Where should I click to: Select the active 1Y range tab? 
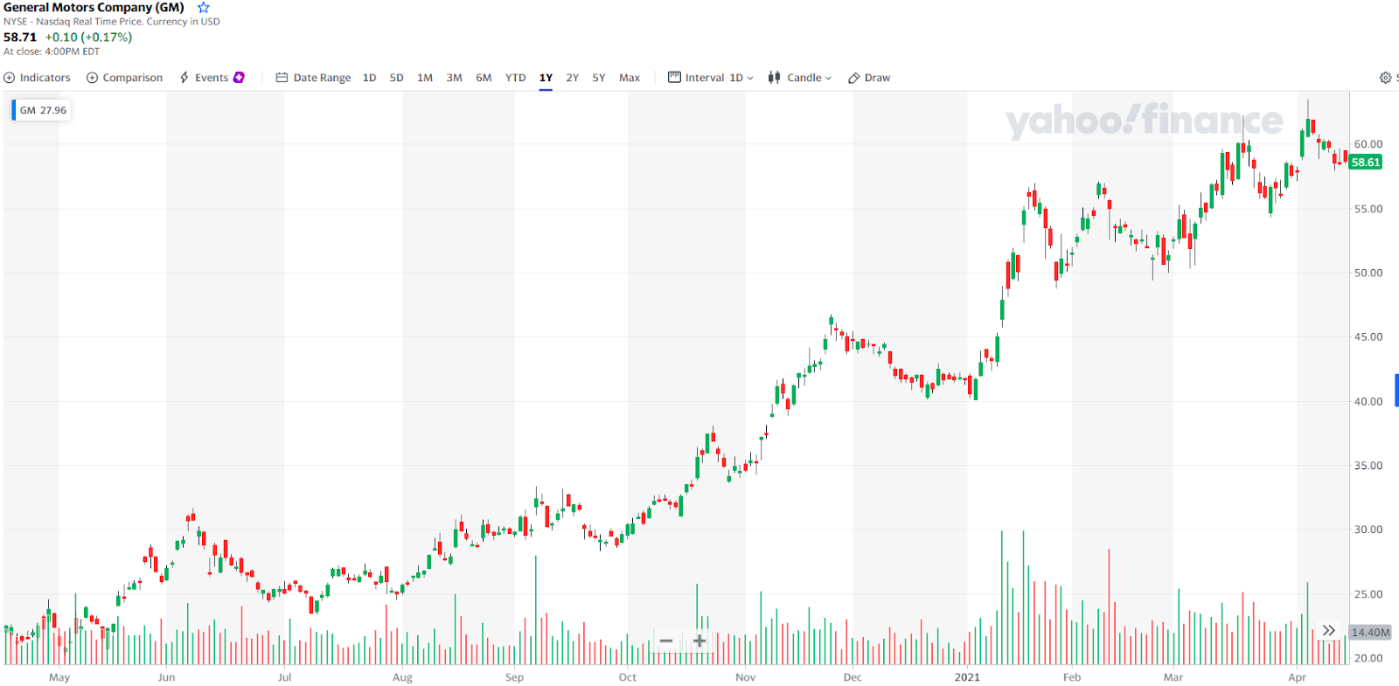click(x=546, y=78)
